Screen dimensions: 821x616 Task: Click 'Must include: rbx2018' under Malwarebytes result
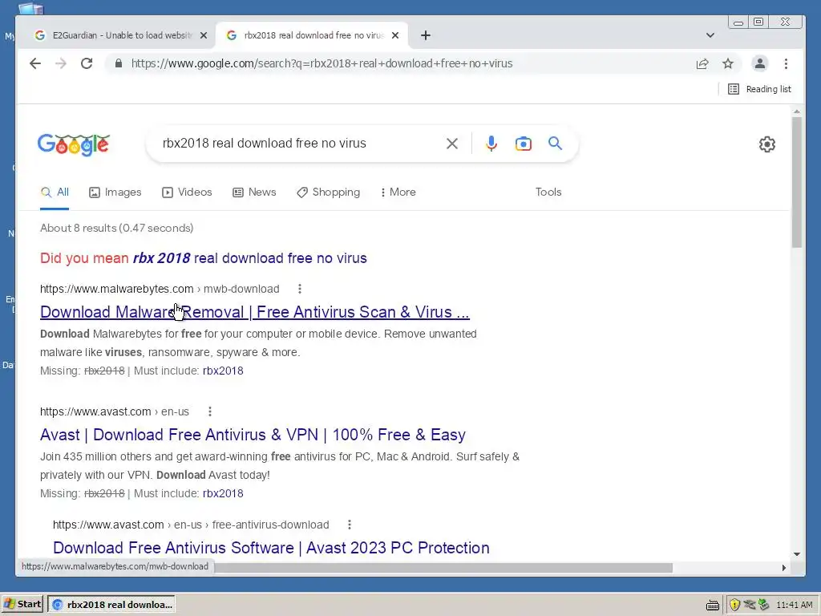point(223,371)
